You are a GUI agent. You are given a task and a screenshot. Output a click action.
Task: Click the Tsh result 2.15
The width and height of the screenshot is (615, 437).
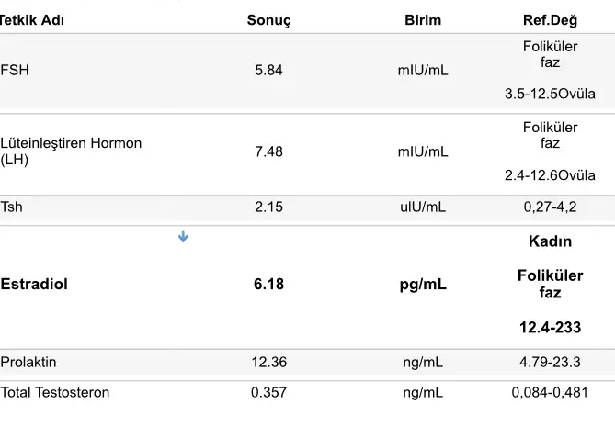[268, 207]
